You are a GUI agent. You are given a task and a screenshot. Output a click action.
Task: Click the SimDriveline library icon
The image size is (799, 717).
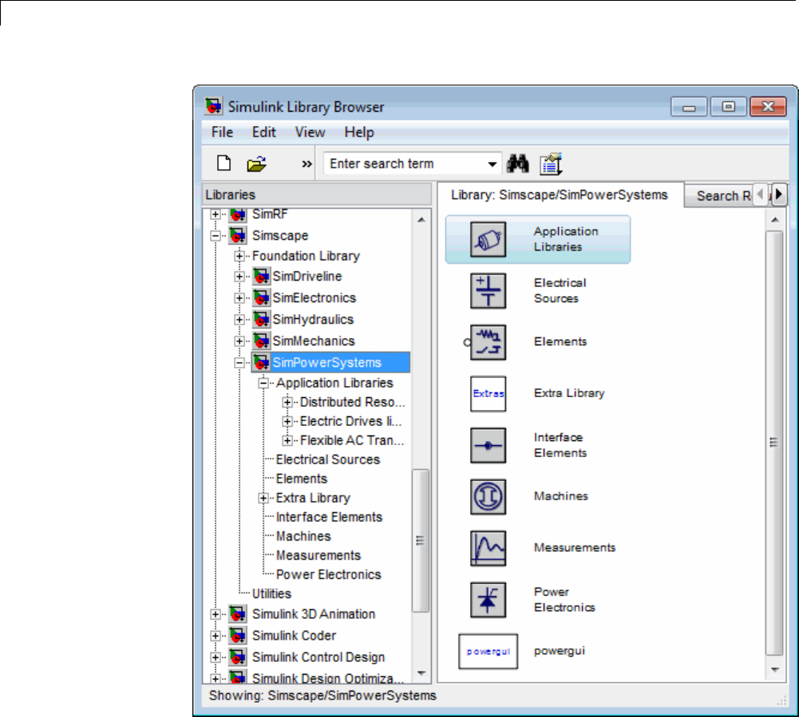[x=261, y=277]
